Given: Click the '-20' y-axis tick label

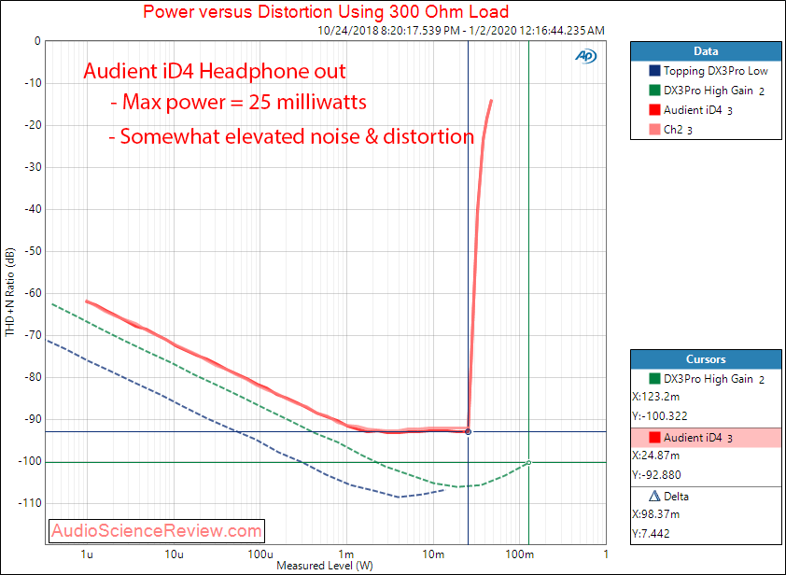Looking at the screenshot, I should tap(33, 125).
